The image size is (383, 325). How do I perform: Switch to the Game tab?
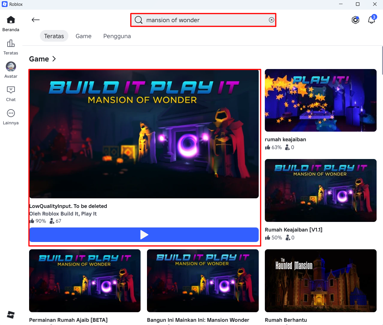pos(84,36)
